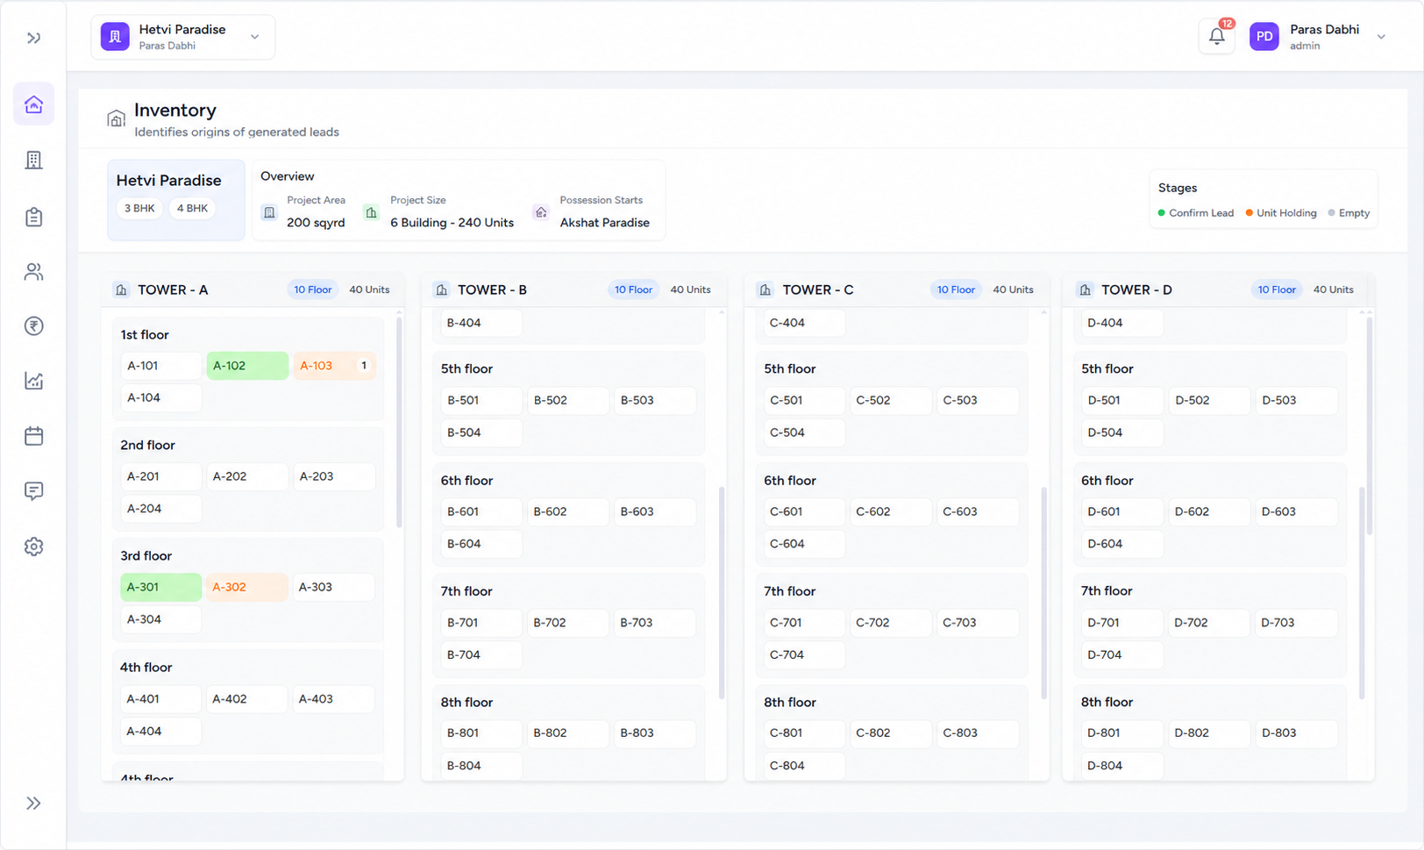Click the 6 Building - 240 Units text
1424x850 pixels.
(452, 223)
